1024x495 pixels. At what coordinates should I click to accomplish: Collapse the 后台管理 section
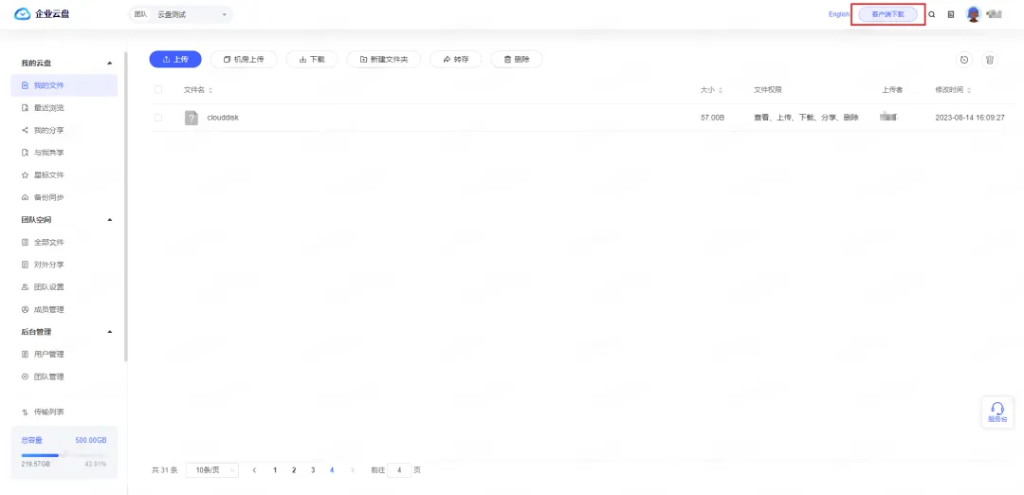coord(110,332)
